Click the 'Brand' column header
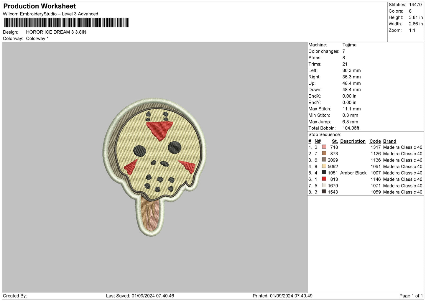This screenshot has height=301, width=426. (390, 141)
